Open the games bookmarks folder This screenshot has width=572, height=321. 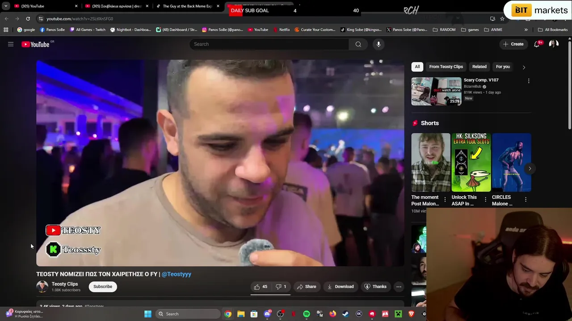click(x=470, y=30)
